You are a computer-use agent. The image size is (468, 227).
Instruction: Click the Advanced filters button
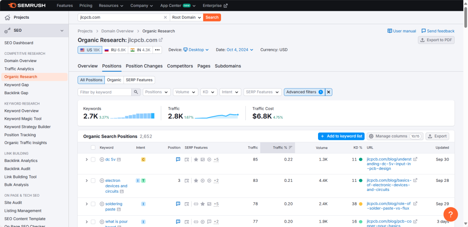[x=305, y=92]
